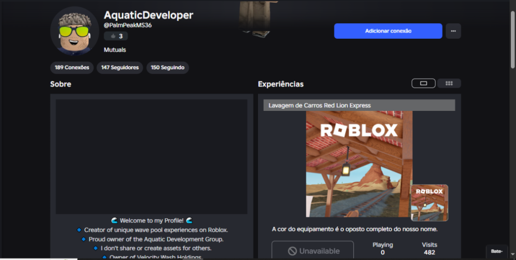Click the AquaticDeveloper display name
Screen dimensions: 516x260
click(149, 15)
